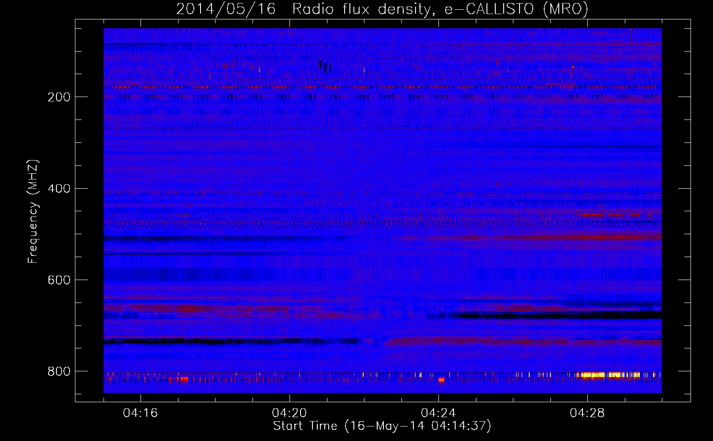Screen dimensions: 713x441
Task: Click the 'Start Time (16-May-14 04:14:37)' label
Action: 382,426
